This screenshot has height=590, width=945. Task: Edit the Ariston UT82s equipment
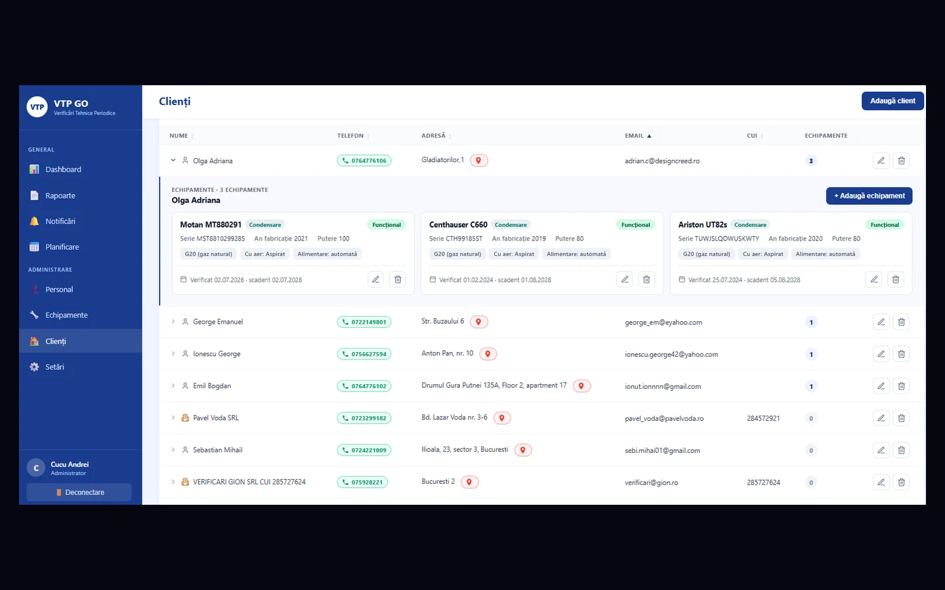click(x=874, y=279)
